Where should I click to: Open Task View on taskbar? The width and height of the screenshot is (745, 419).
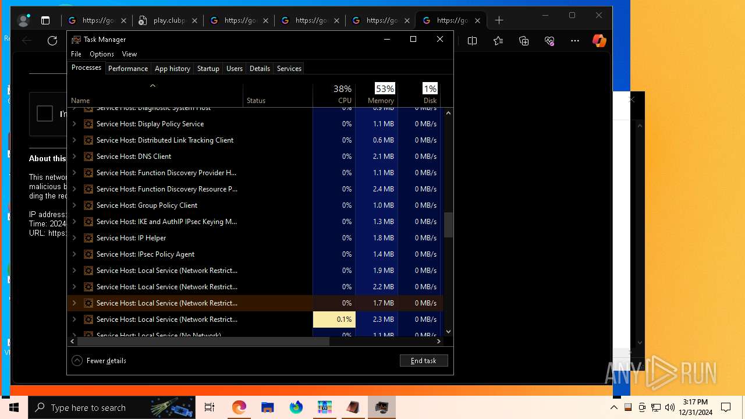click(x=210, y=407)
